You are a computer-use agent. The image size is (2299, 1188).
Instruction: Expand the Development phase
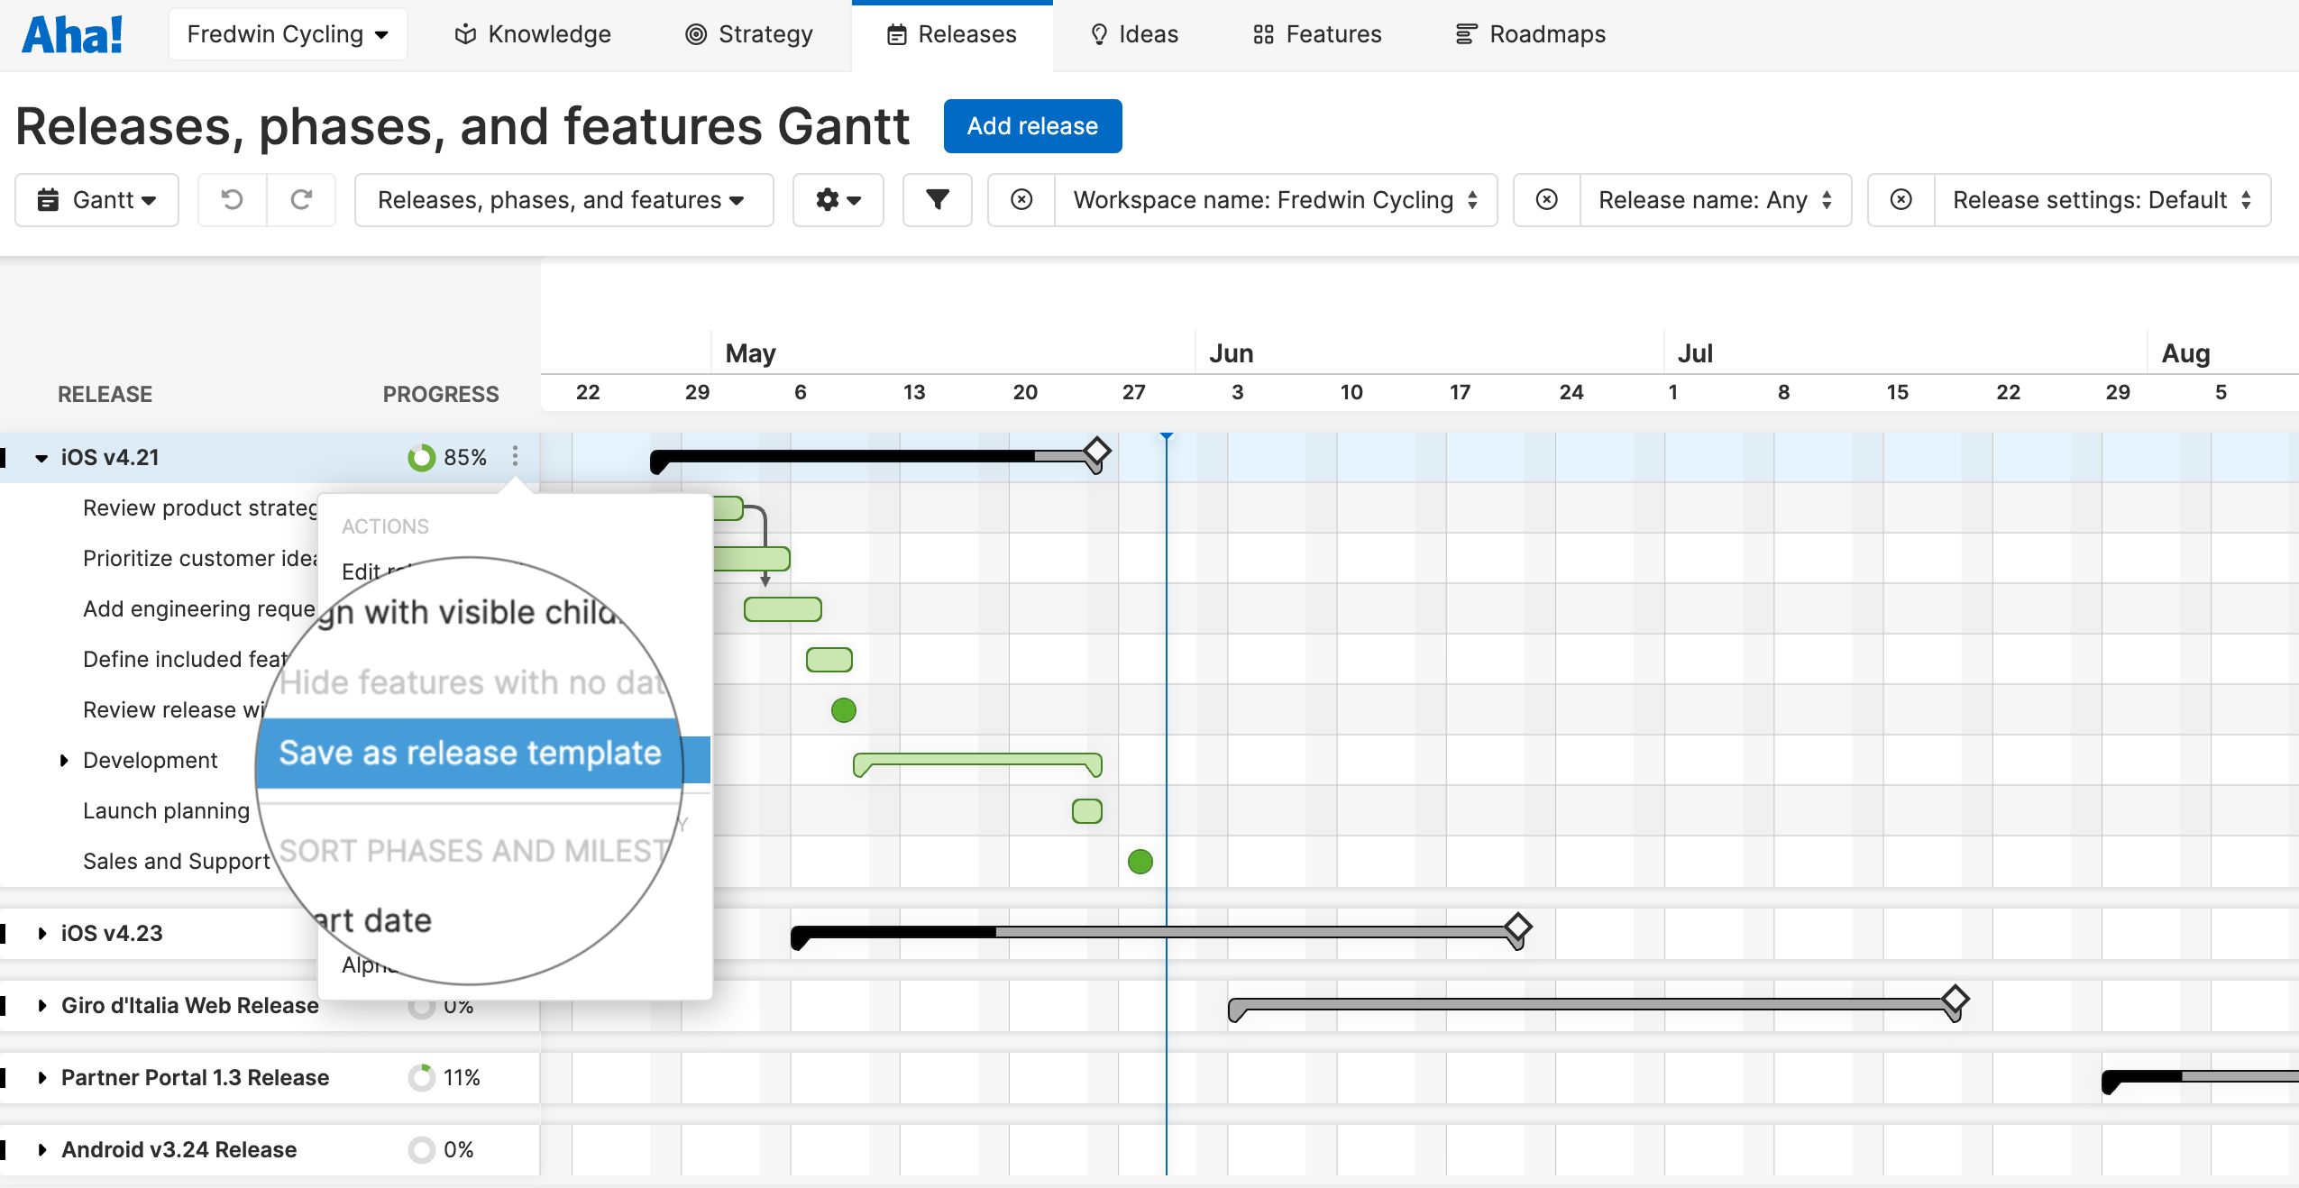[x=63, y=761]
